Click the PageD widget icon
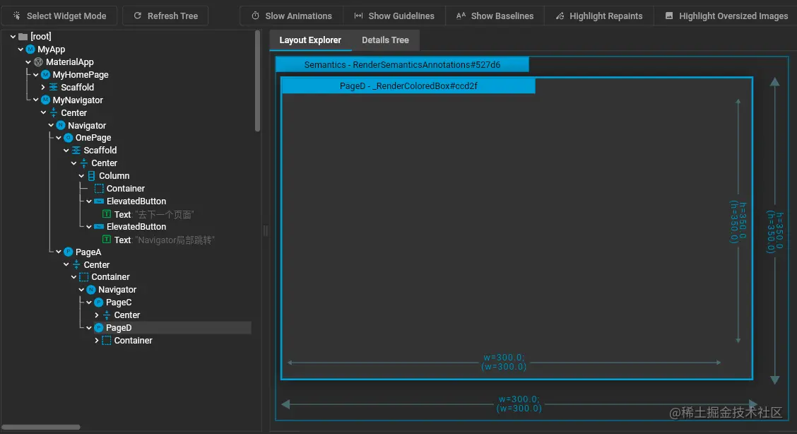Viewport: 797px width, 434px height. pos(99,328)
